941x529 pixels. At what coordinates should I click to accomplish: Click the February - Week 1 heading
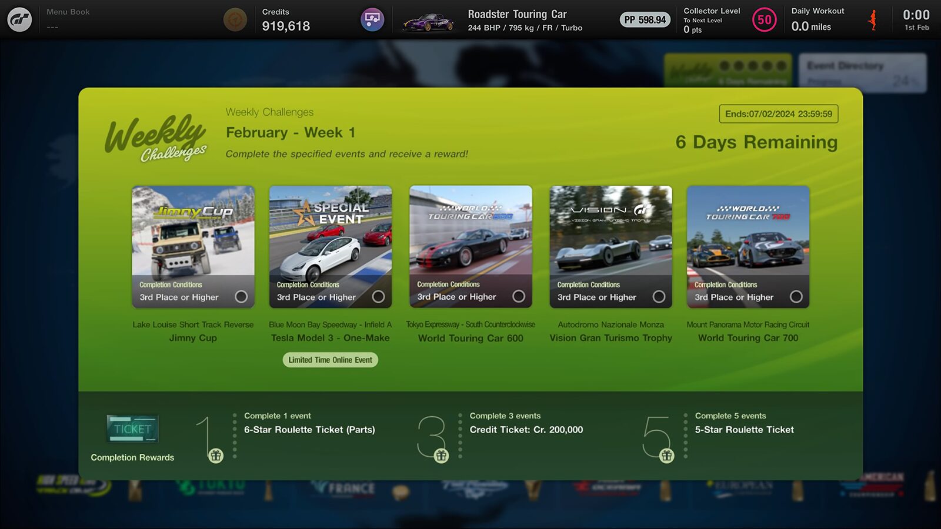pyautogui.click(x=291, y=133)
